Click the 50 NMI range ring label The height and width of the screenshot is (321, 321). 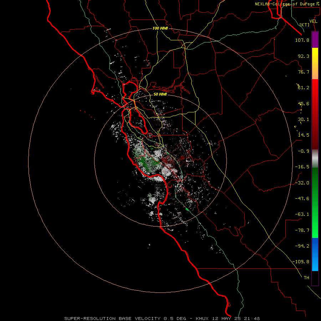[x=160, y=95]
